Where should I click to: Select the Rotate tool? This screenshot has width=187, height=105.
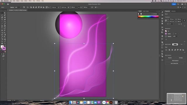(x=2, y=28)
